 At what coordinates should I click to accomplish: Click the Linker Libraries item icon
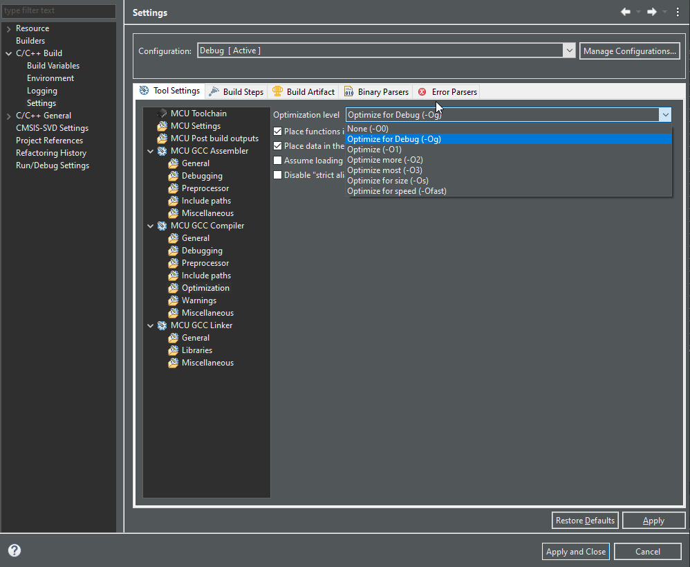tap(174, 350)
